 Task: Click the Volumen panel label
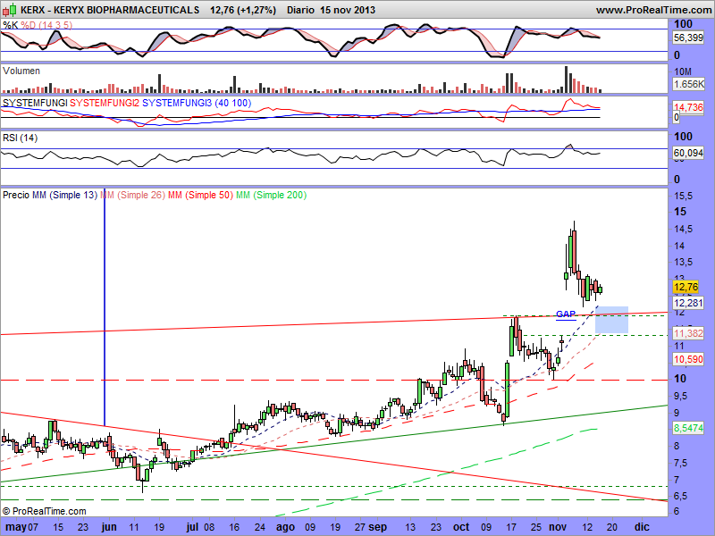tap(21, 71)
